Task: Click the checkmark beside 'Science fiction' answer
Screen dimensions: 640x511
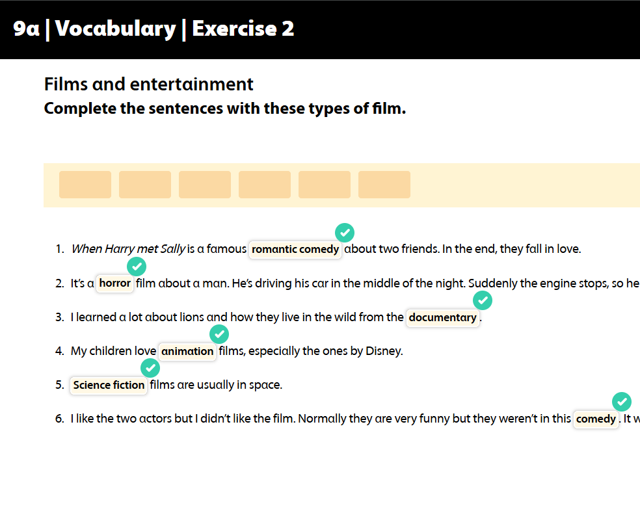Action: click(150, 368)
